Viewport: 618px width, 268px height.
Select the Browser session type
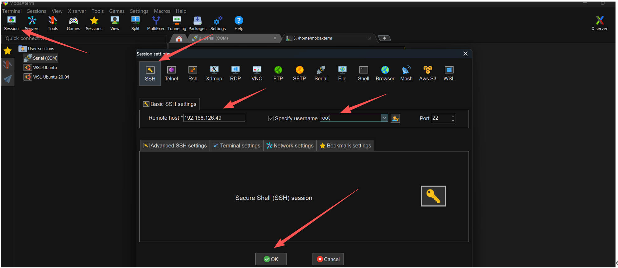click(x=385, y=74)
